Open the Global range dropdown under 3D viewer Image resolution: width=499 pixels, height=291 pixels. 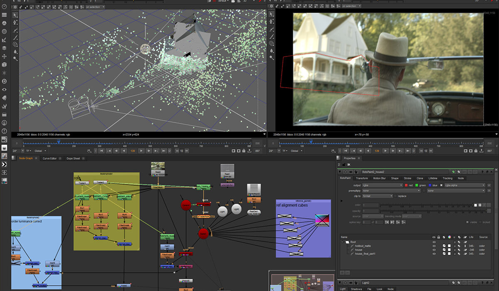pos(41,151)
